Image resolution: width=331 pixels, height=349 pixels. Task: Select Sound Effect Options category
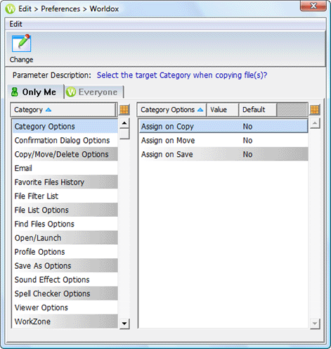coord(65,279)
